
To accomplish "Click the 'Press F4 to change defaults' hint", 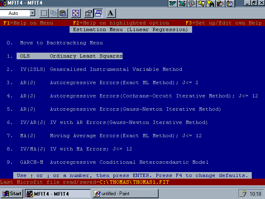I will coord(202,175).
